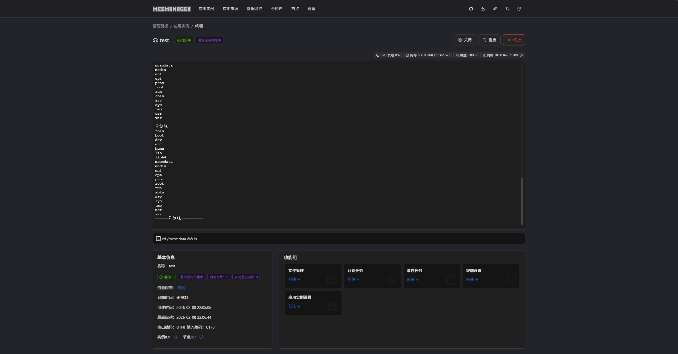Click 应用实例 in the breadcrumb

[x=181, y=26]
